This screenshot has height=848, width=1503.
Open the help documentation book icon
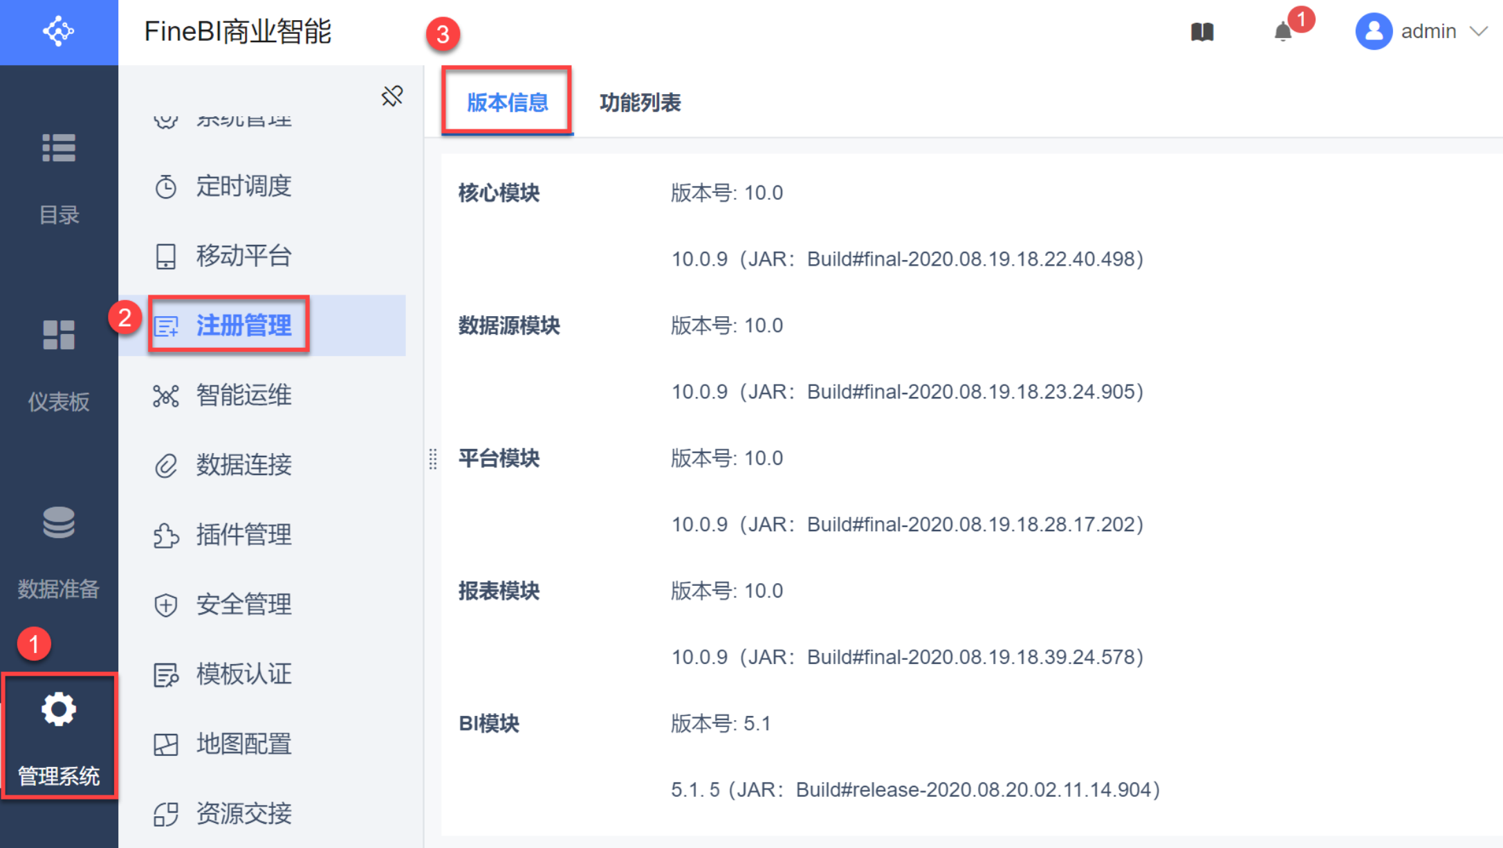(1202, 32)
